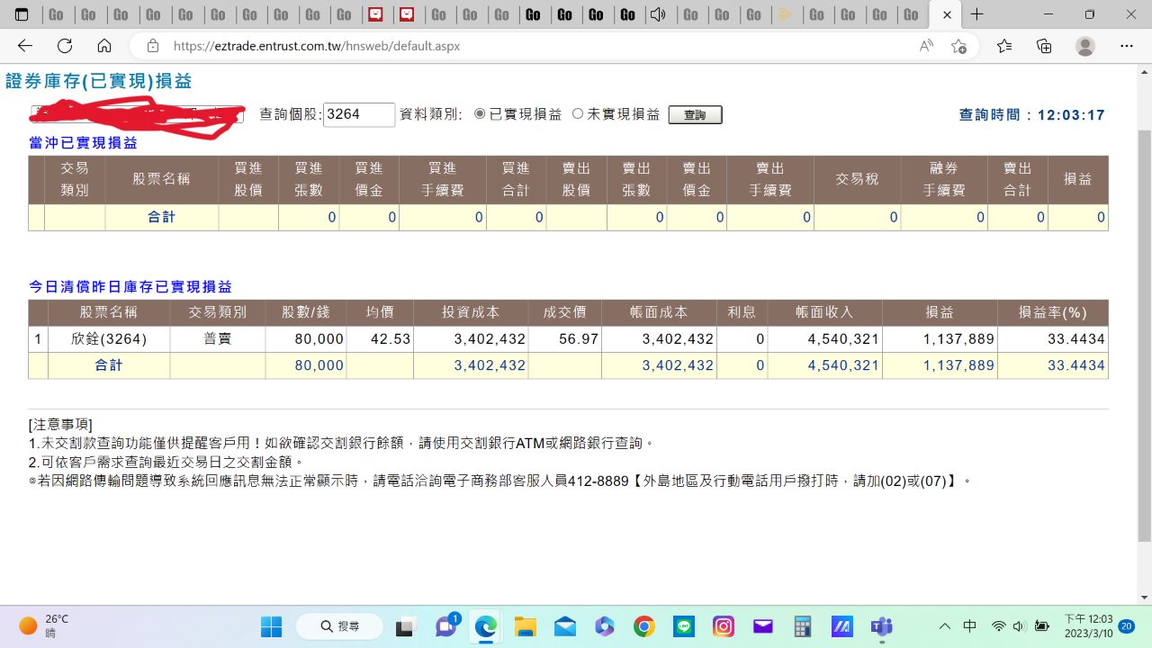The image size is (1152, 648).
Task: Open the browser Favorites list icon
Action: 1004,46
